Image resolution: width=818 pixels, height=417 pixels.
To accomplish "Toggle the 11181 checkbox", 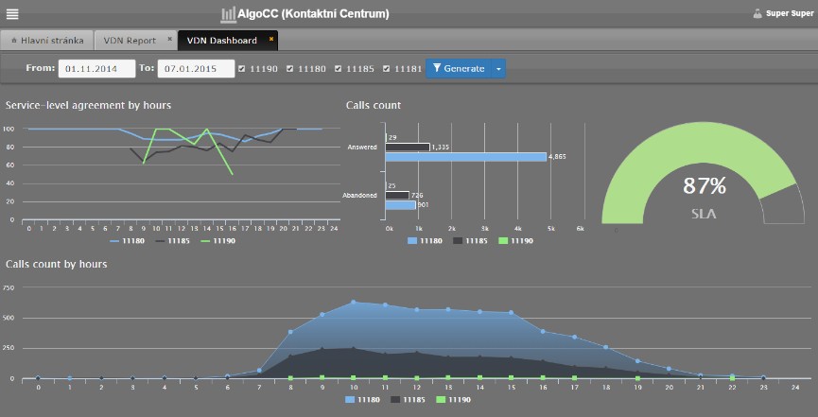I will pos(388,68).
